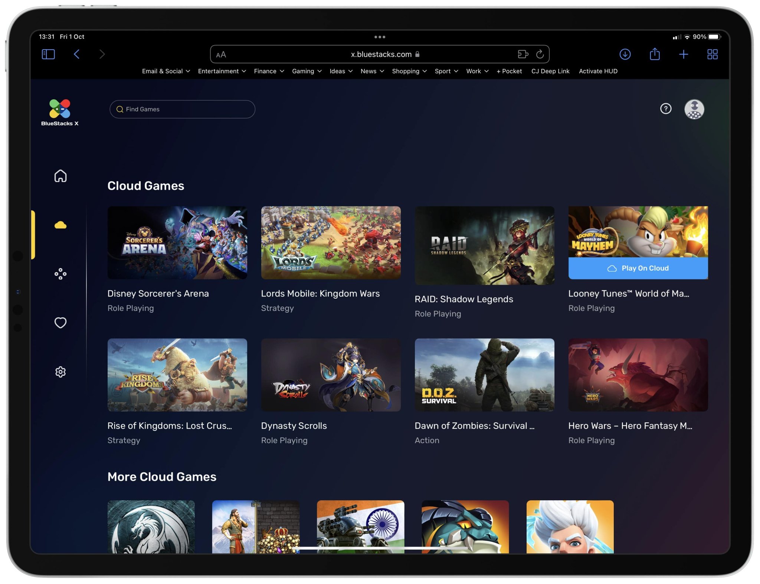Screen dimensions: 760x584
Task: Open RAID Shadow Legends thumbnail
Action: 484,246
